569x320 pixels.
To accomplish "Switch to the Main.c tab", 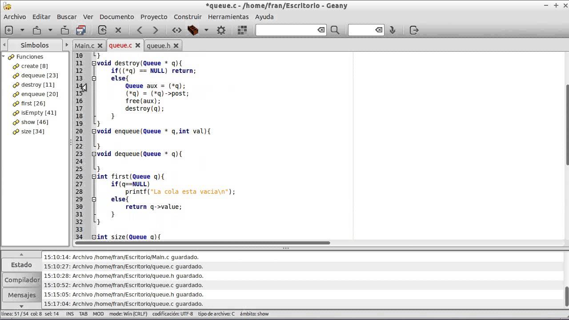I will pyautogui.click(x=84, y=45).
